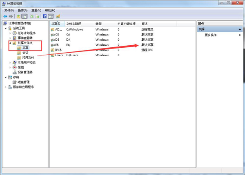Click 更多操作 in the actions pane
Screen dimensions: 245x175
212,35
